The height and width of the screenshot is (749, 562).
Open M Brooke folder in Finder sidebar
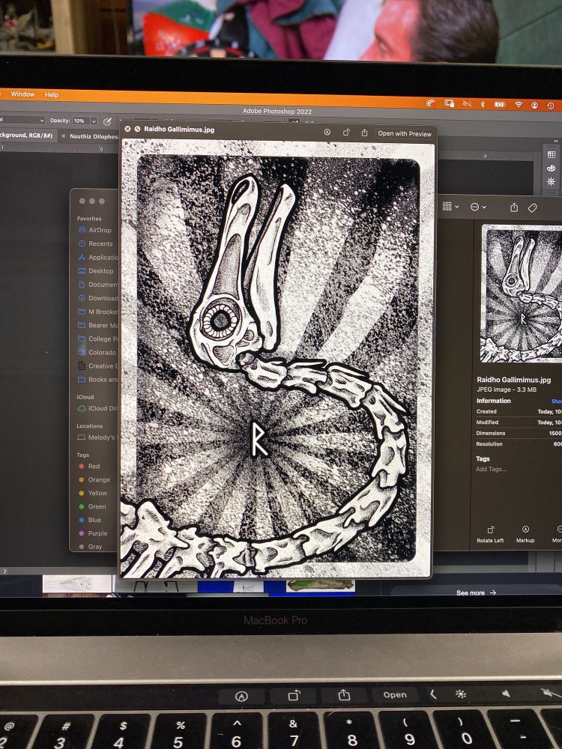tap(98, 312)
